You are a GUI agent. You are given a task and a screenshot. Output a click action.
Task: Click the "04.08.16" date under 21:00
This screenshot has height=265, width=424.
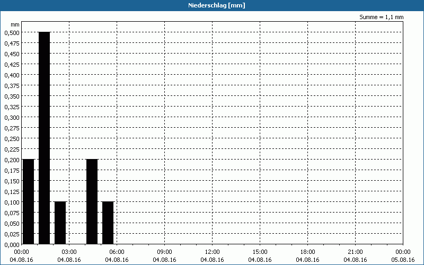click(355, 260)
